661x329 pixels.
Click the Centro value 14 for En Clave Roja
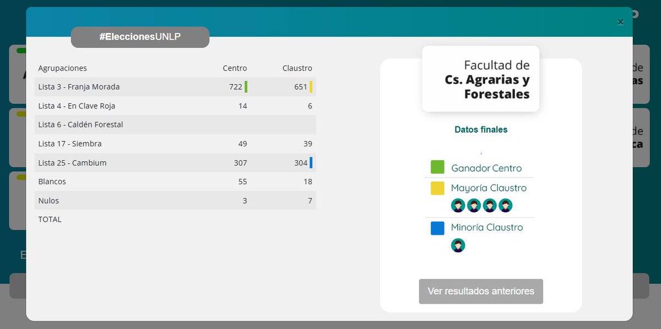point(243,106)
